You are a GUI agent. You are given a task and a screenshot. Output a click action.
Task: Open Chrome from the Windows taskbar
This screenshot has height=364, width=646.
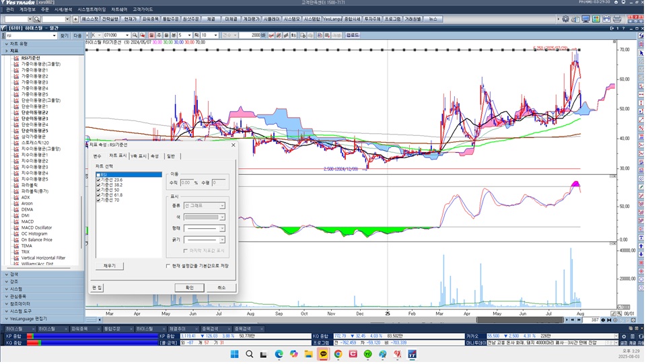[338, 354]
